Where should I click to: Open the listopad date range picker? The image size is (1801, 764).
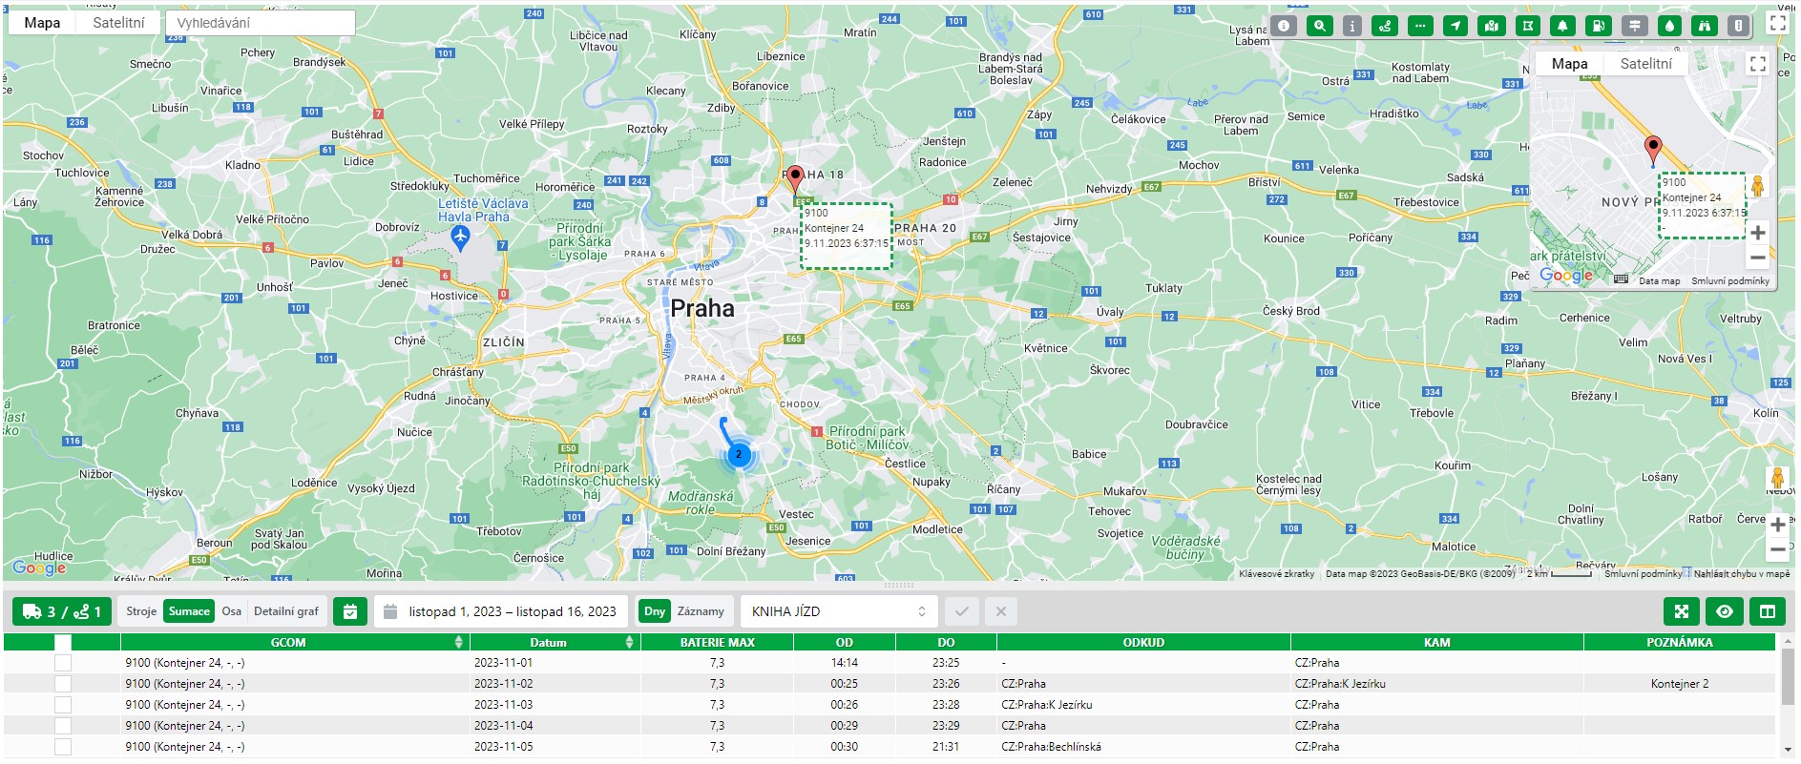pos(501,611)
